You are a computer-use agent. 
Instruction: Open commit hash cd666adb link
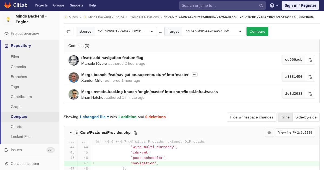(x=294, y=60)
